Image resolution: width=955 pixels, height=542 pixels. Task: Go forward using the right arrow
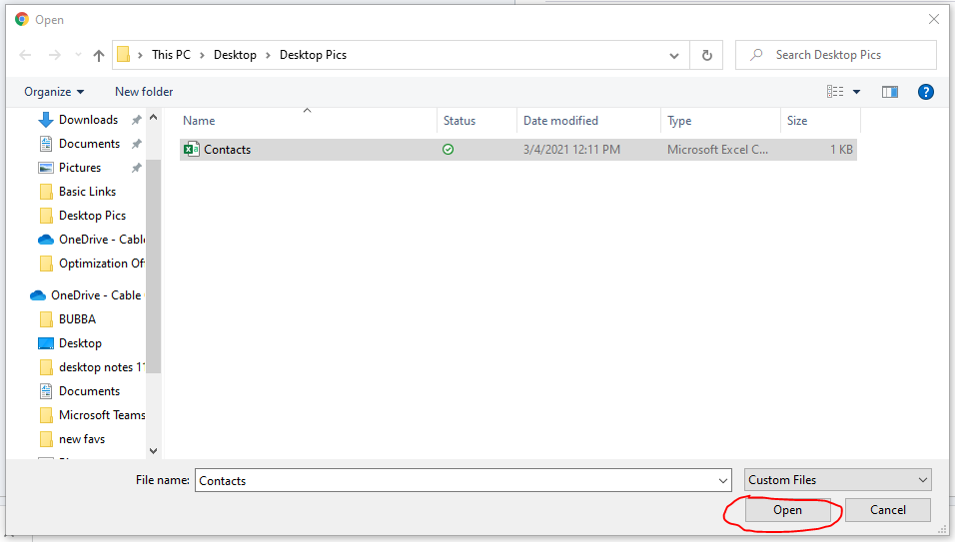point(55,55)
